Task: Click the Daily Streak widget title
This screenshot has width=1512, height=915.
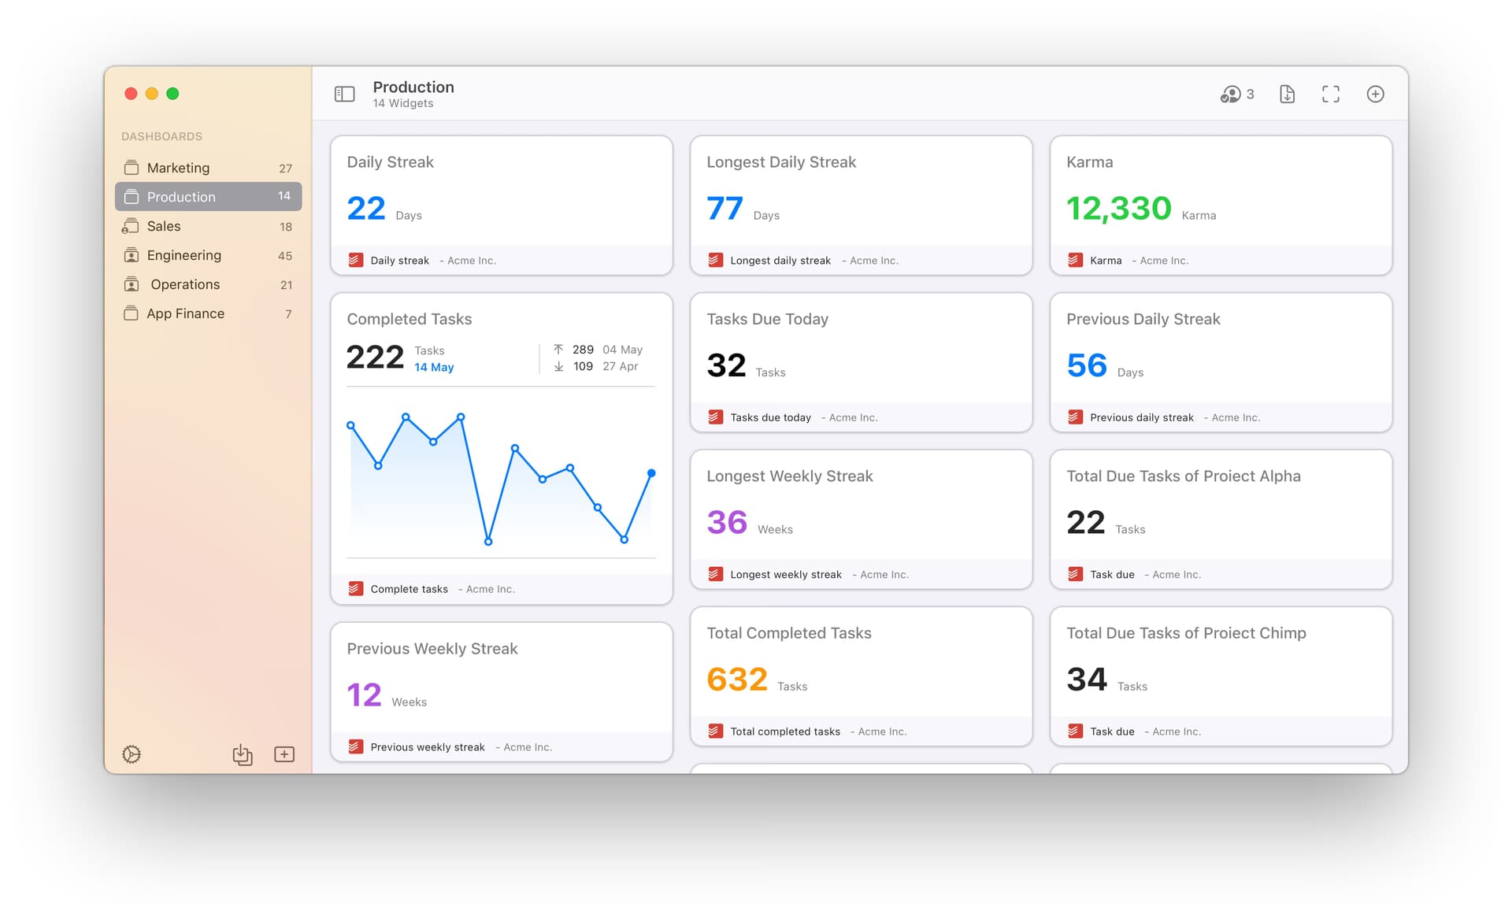Action: tap(390, 162)
